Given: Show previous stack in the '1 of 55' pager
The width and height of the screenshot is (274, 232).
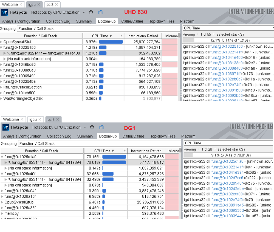Looking at the screenshot, I should pos(197,34).
